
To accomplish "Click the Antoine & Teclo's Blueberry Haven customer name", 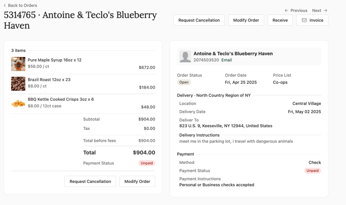I will coord(233,54).
